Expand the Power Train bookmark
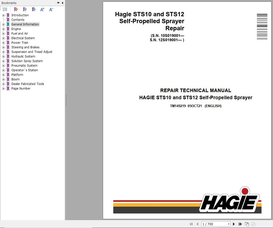273x228 pixels. [3, 43]
